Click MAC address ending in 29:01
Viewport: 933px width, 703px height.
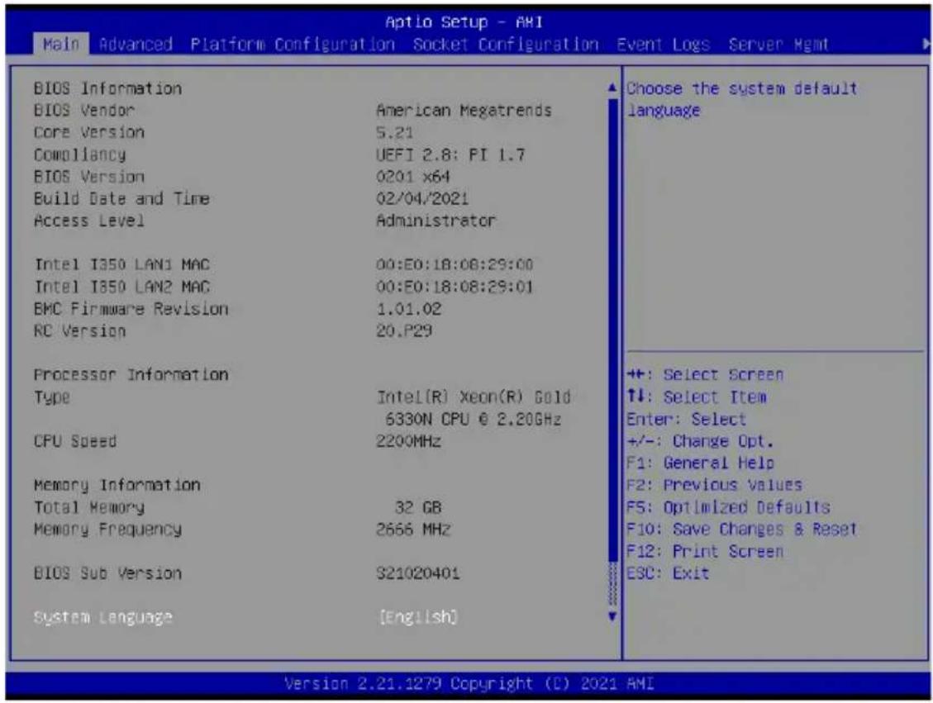455,287
